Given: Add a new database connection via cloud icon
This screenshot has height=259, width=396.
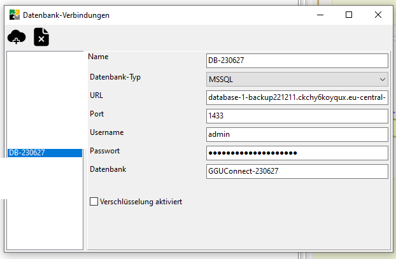Looking at the screenshot, I should [x=17, y=38].
